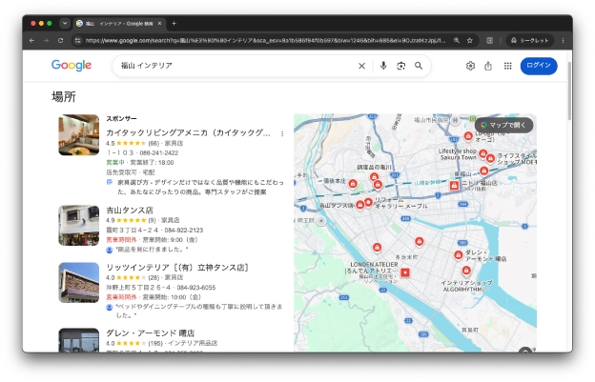
Task: Click the リッツインテリア building thumbnail
Action: [79, 283]
